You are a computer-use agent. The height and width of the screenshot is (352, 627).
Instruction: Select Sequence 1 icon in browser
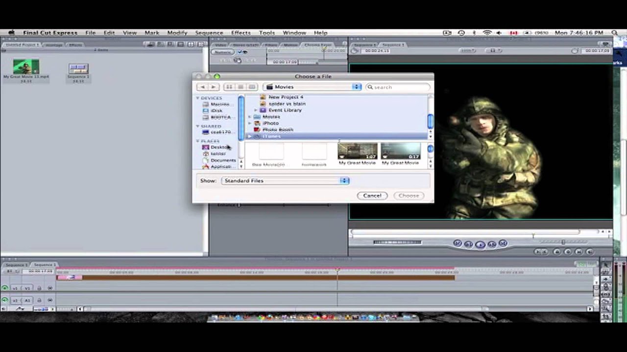click(x=78, y=68)
